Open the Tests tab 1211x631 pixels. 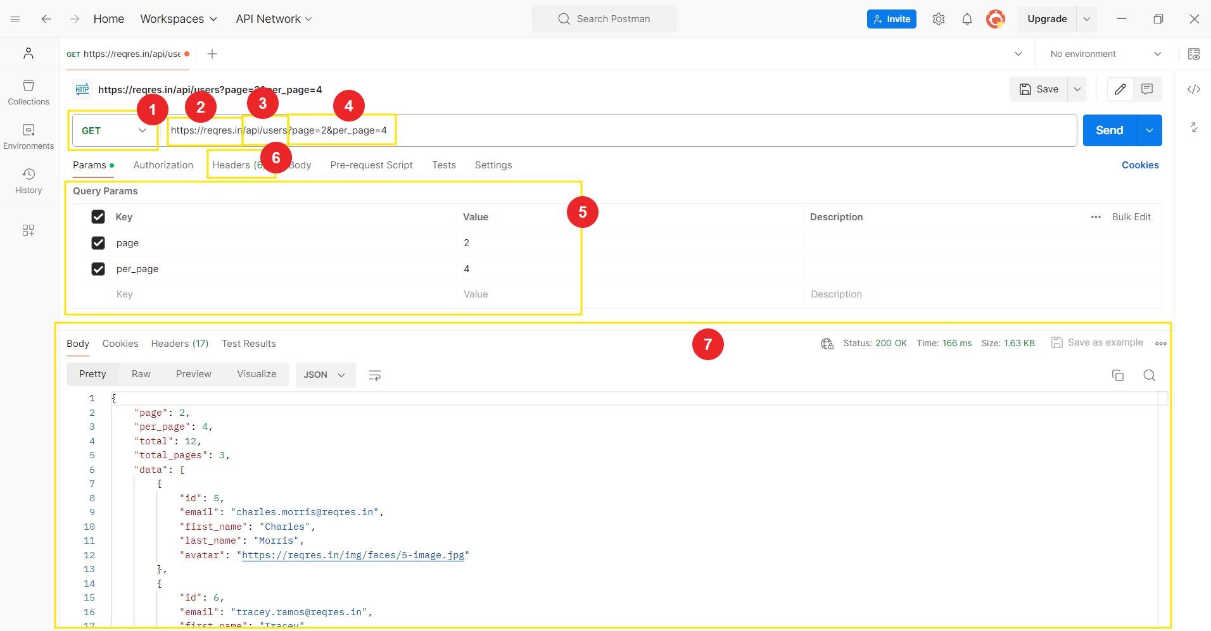click(x=444, y=165)
